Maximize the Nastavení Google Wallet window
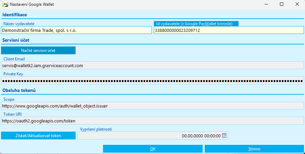The width and height of the screenshot is (305, 154). [x=282, y=4]
